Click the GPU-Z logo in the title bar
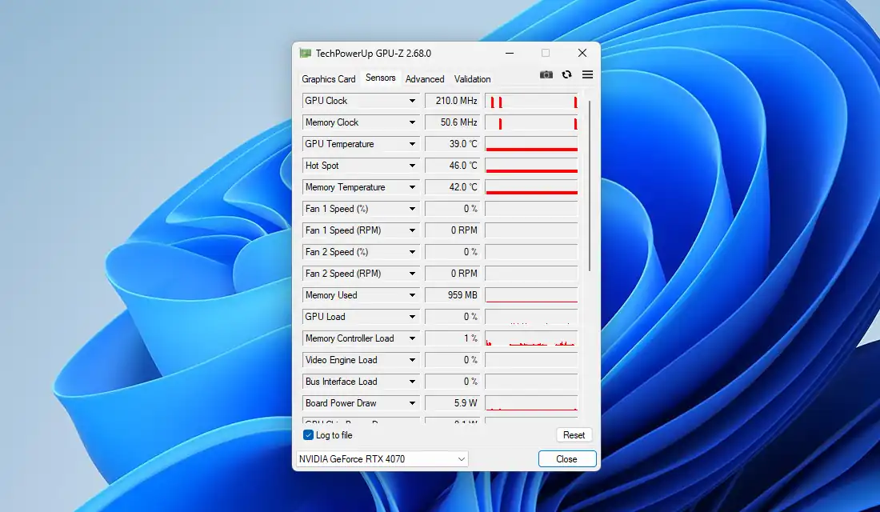Screen dimensions: 880x512 pyautogui.click(x=306, y=52)
